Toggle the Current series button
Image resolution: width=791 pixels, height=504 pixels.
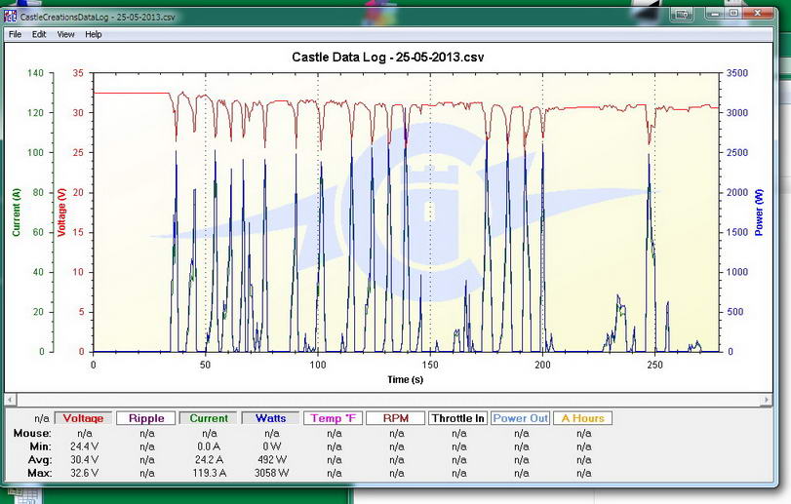(x=209, y=418)
